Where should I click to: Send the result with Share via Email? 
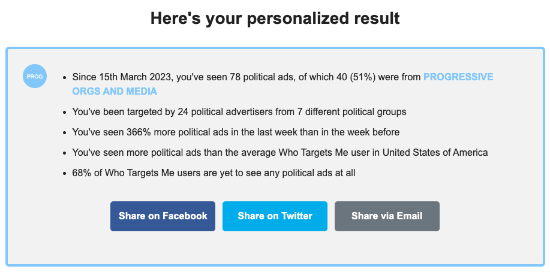point(387,216)
